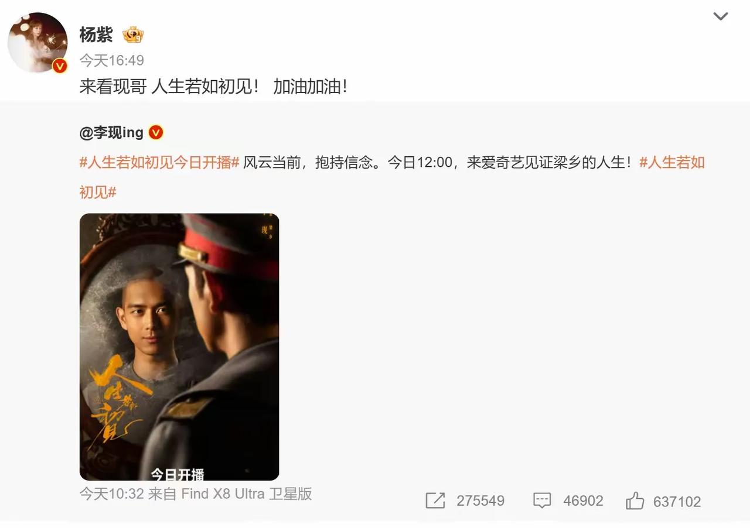Click the orange verified badge on the avatar
Viewport: 750px width, 528px height.
pyautogui.click(x=60, y=66)
